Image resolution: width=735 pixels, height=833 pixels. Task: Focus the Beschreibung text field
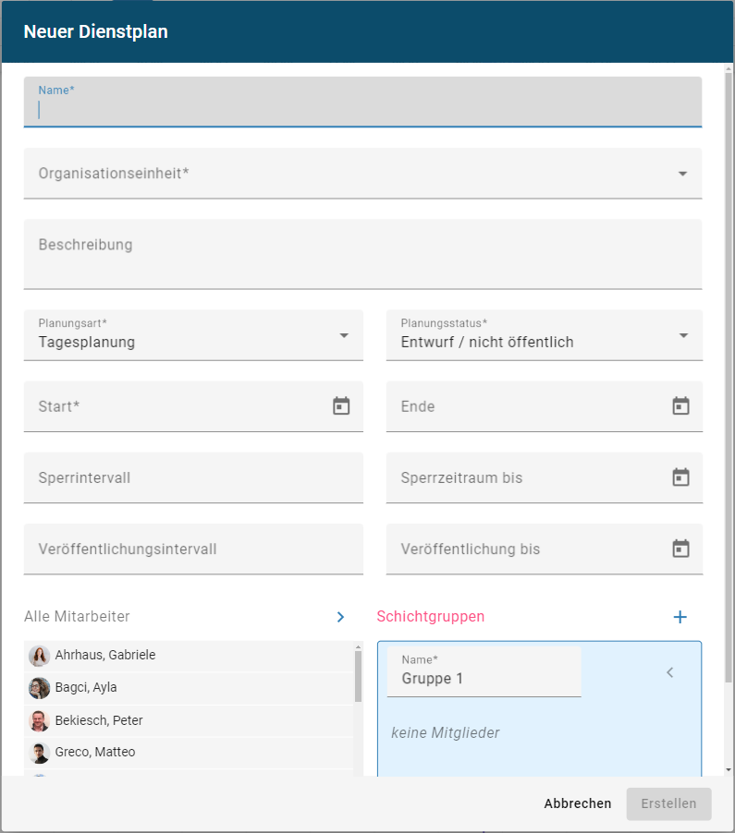tap(362, 254)
